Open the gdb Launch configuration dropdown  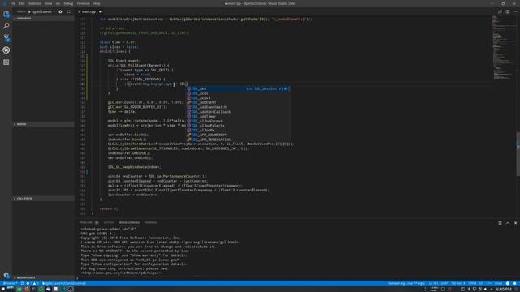tap(44, 11)
